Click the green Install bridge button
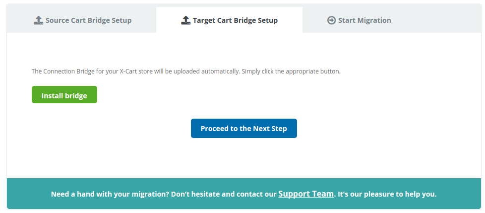 tap(64, 95)
